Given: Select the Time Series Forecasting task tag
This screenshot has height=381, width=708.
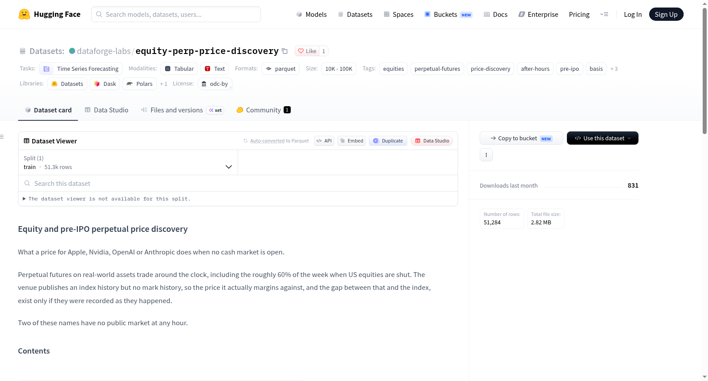Looking at the screenshot, I should tap(81, 69).
